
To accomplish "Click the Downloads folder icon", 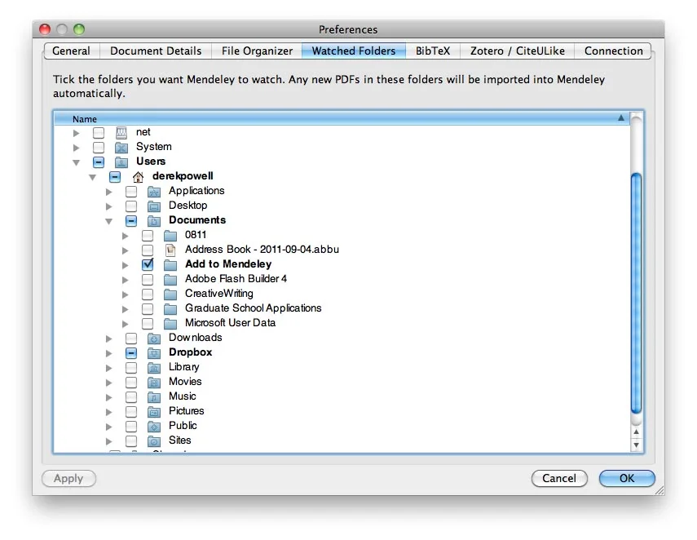I will pyautogui.click(x=154, y=338).
